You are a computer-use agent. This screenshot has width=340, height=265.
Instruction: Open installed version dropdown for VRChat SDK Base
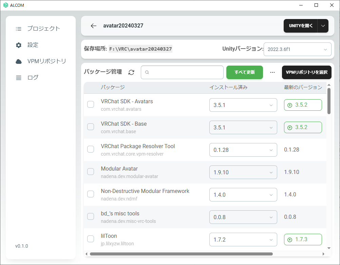coord(243,127)
